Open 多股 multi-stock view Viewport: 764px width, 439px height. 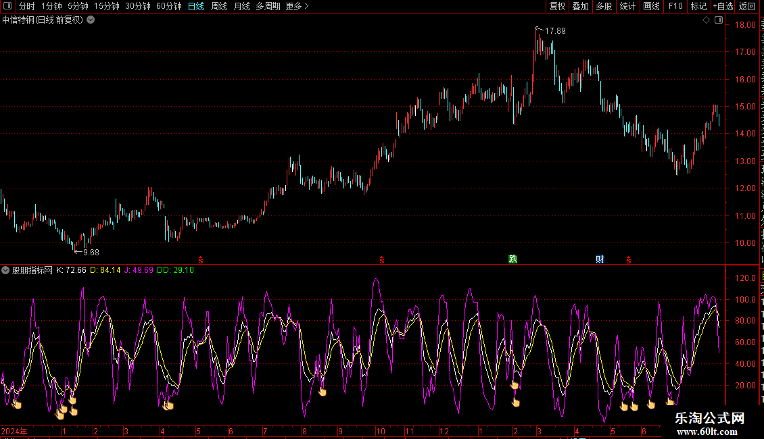tap(604, 6)
